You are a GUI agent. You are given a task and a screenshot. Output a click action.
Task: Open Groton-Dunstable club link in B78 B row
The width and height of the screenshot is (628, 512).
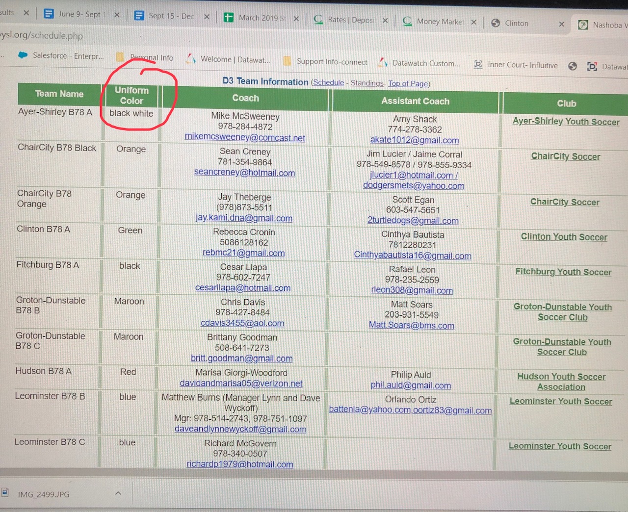tap(563, 312)
